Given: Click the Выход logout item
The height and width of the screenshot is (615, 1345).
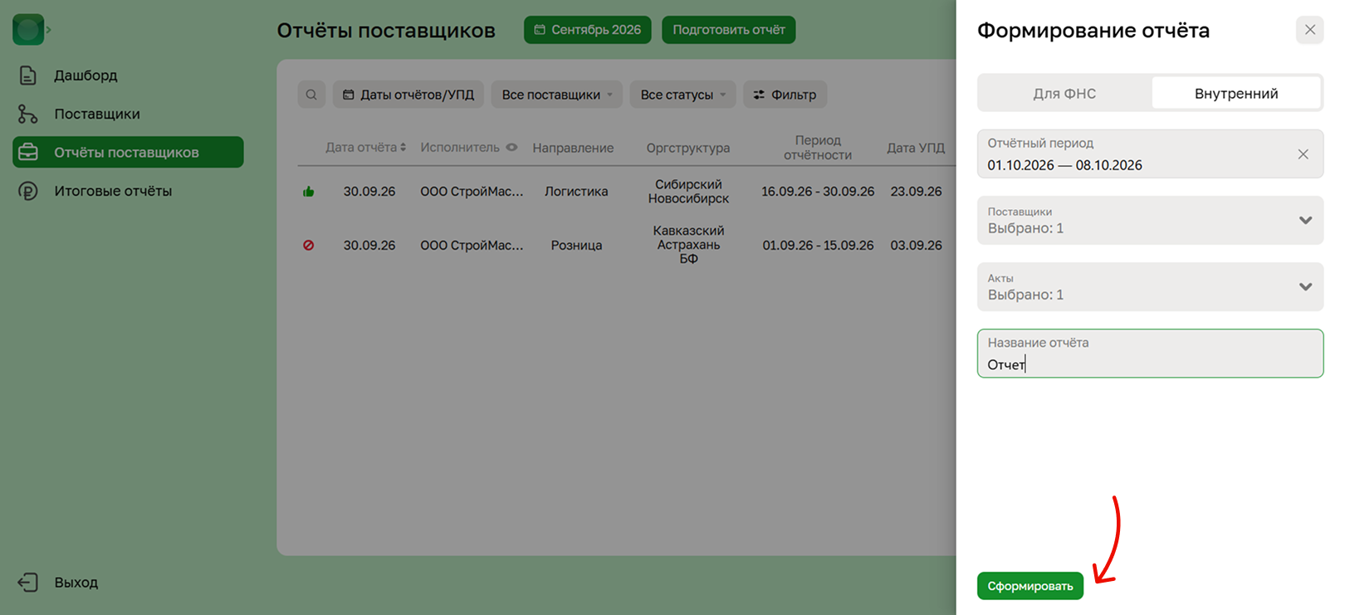Looking at the screenshot, I should (58, 583).
